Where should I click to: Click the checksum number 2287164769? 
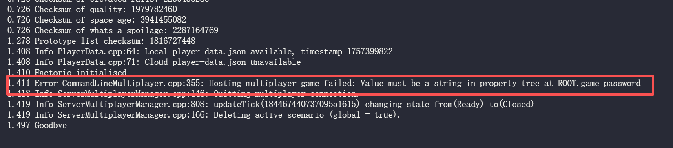[195, 30]
